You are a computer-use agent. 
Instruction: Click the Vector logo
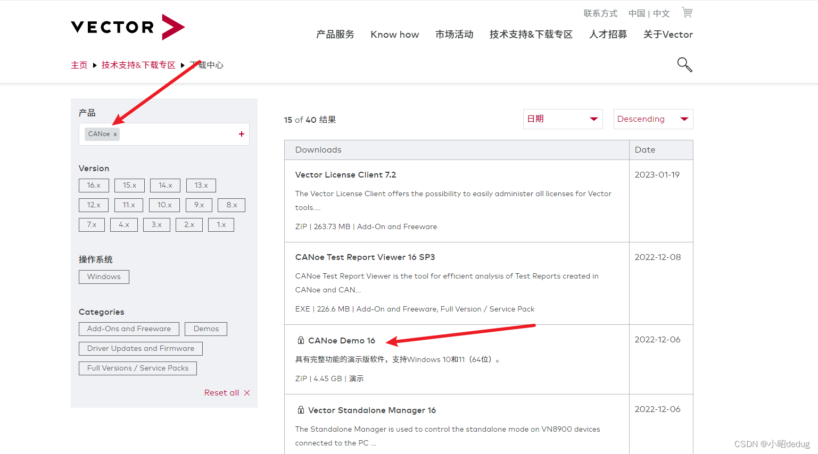(x=128, y=27)
